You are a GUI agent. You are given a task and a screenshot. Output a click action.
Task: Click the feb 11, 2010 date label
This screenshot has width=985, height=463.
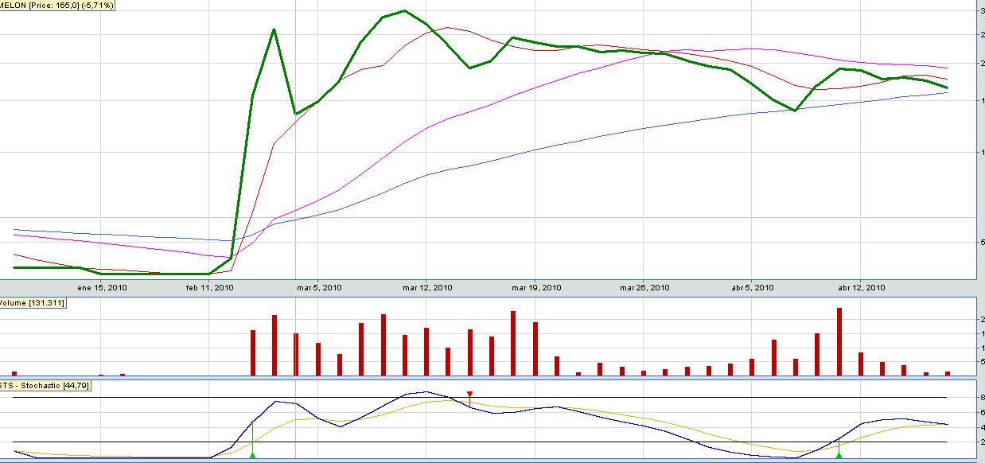pos(209,288)
